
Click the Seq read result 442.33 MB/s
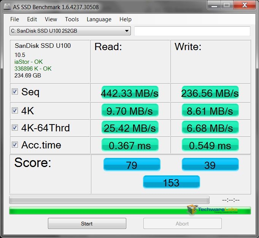click(x=130, y=93)
